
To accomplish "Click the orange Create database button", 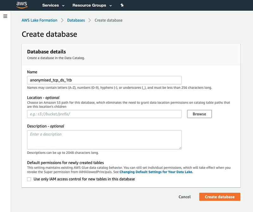I will click(219, 197).
